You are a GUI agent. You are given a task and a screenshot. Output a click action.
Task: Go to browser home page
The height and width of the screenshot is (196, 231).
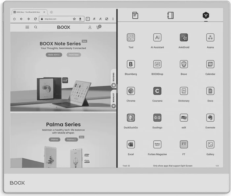(15, 19)
